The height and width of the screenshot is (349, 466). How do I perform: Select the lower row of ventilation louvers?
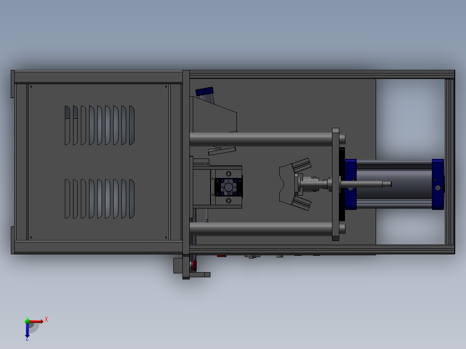[99, 199]
